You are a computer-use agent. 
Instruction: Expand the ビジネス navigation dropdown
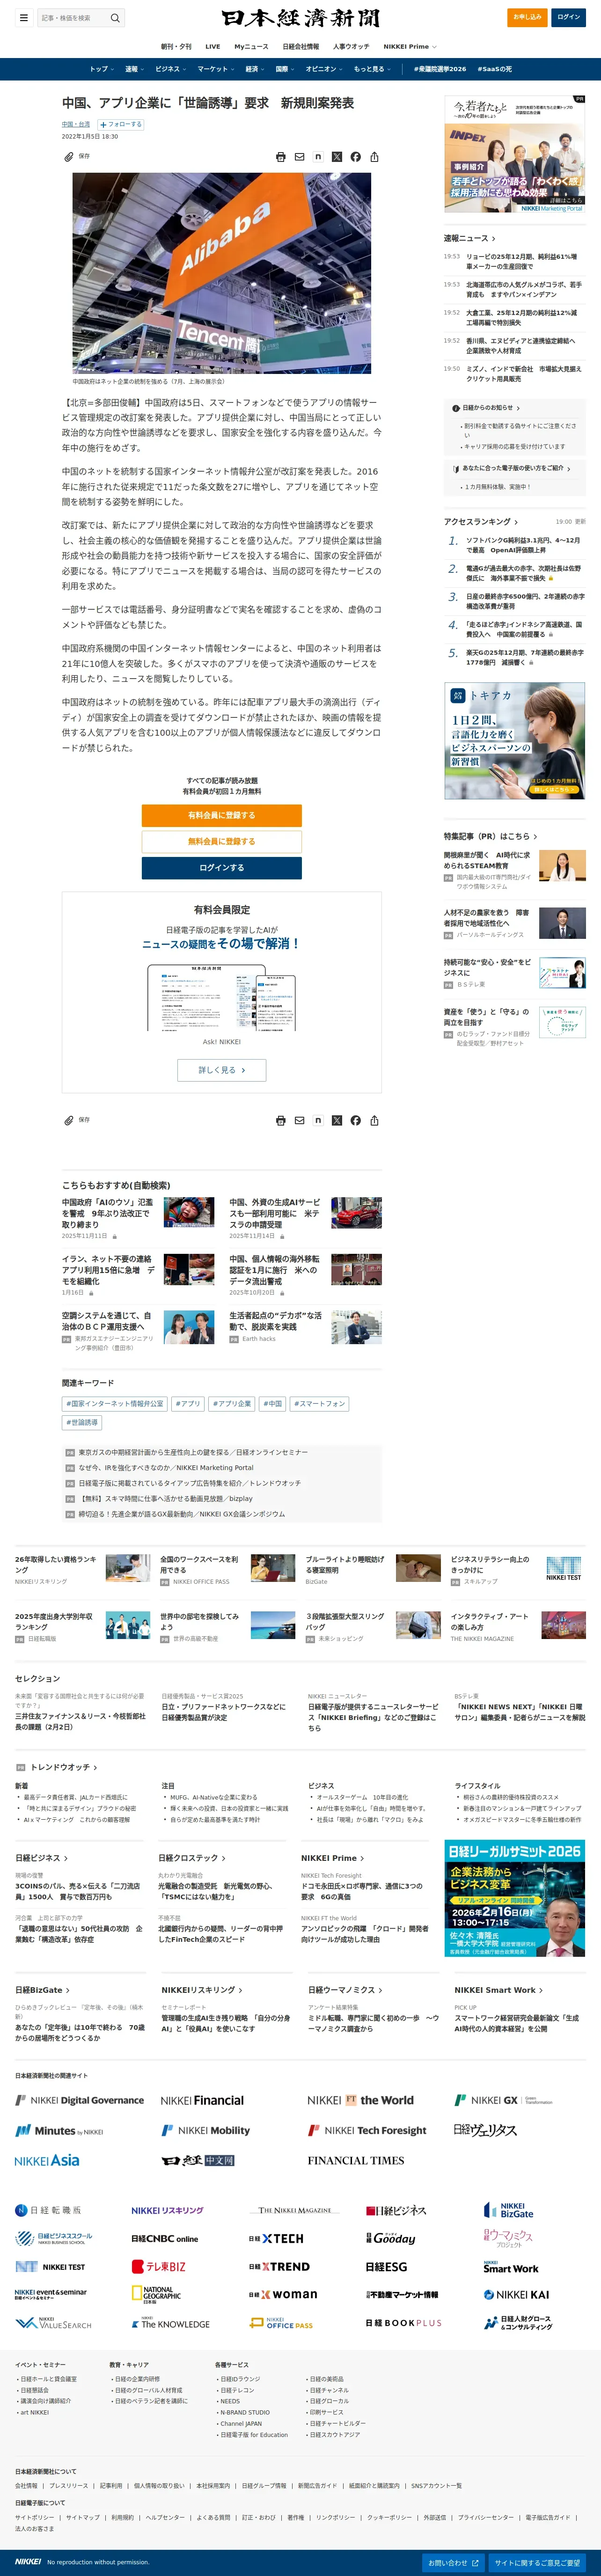click(171, 69)
